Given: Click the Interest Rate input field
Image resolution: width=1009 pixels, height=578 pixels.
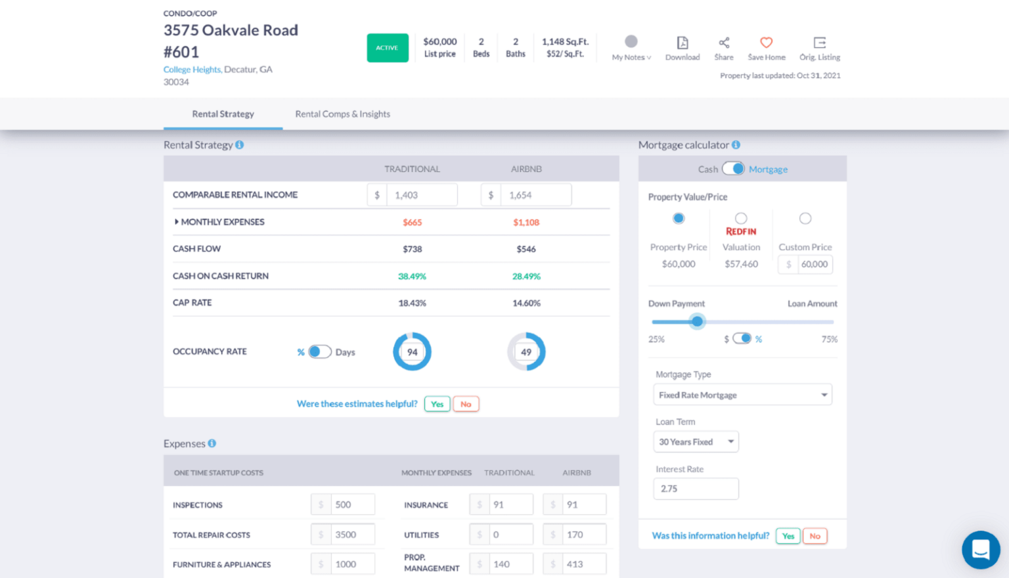Looking at the screenshot, I should 696,489.
